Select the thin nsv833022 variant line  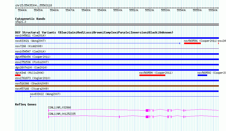click(124, 96)
